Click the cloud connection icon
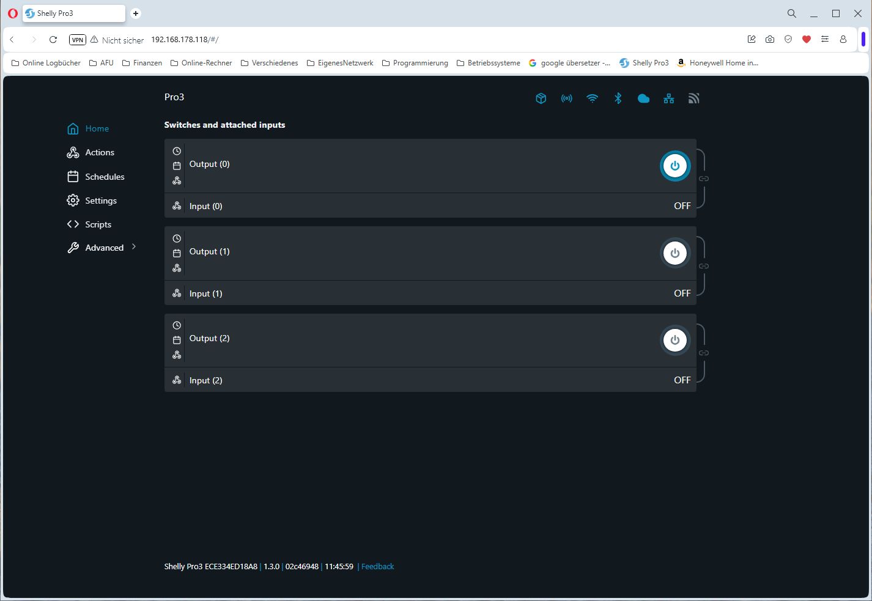The image size is (872, 601). click(643, 98)
